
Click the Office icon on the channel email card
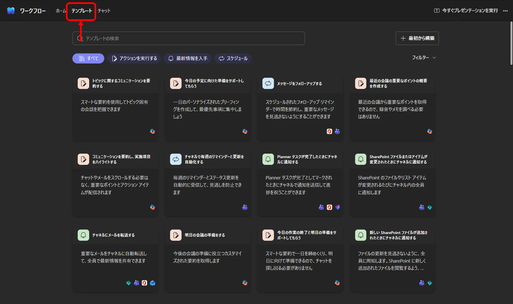click(144, 283)
